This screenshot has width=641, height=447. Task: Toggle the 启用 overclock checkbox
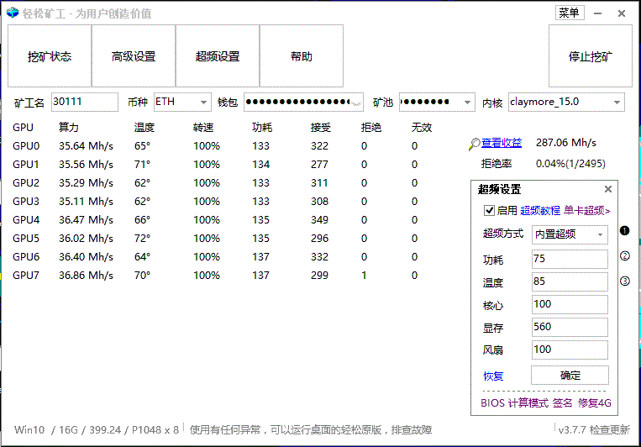click(490, 211)
